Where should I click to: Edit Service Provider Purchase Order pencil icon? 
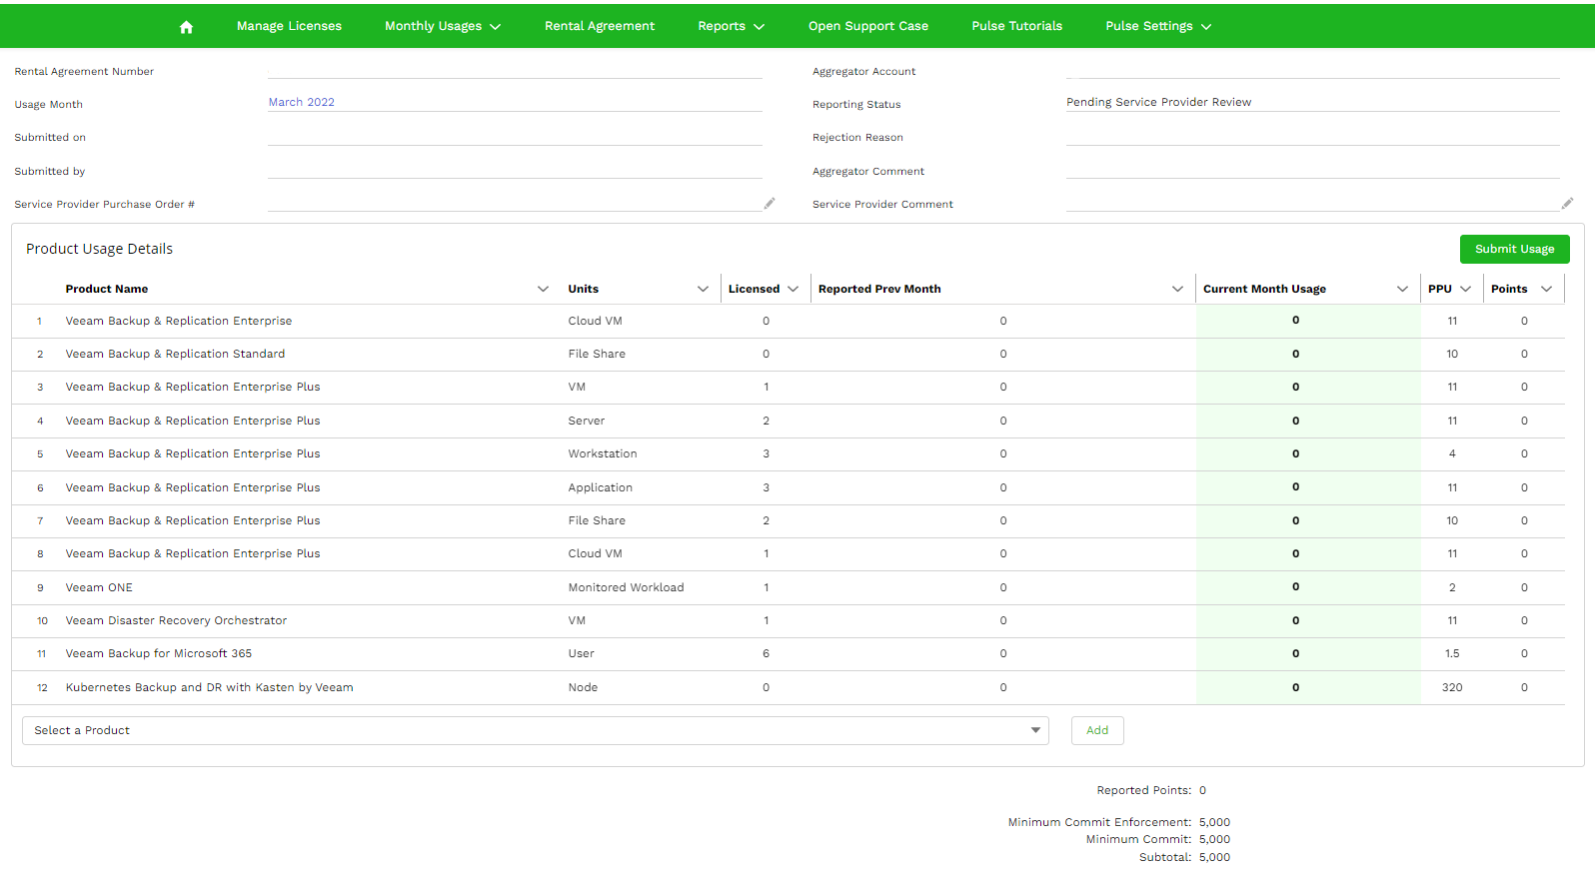pos(770,204)
